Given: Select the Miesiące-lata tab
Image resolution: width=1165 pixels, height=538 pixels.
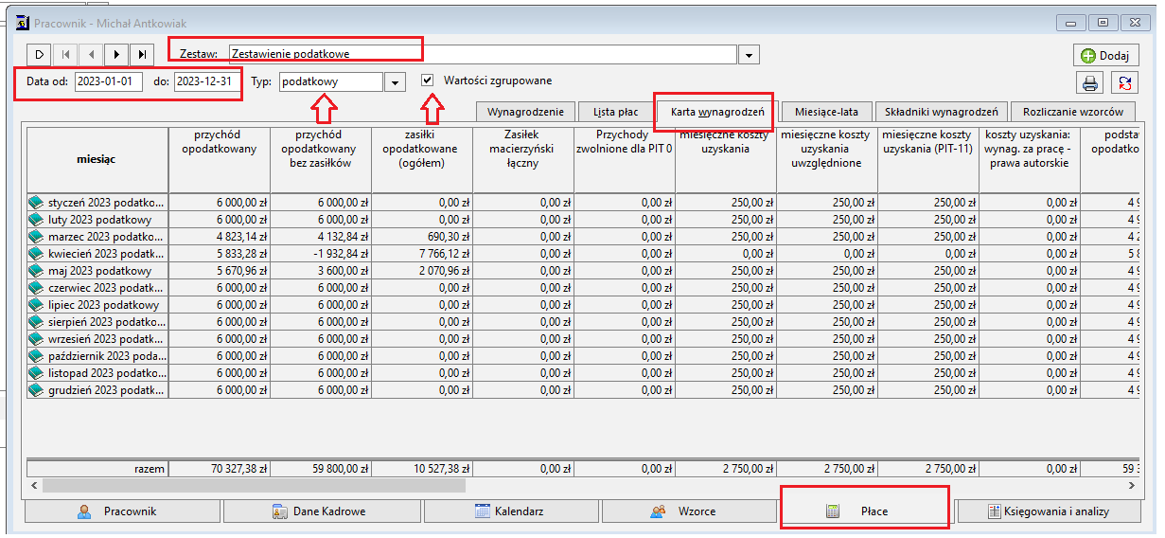Looking at the screenshot, I should pyautogui.click(x=826, y=113).
